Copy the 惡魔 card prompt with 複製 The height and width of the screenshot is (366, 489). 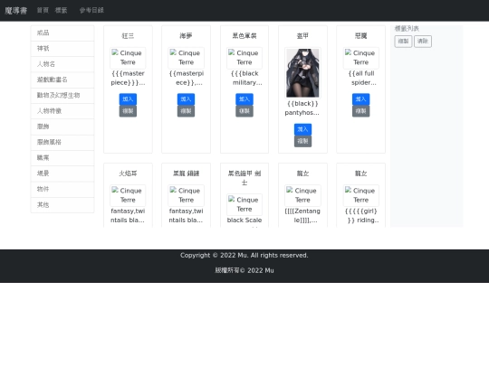coord(360,111)
